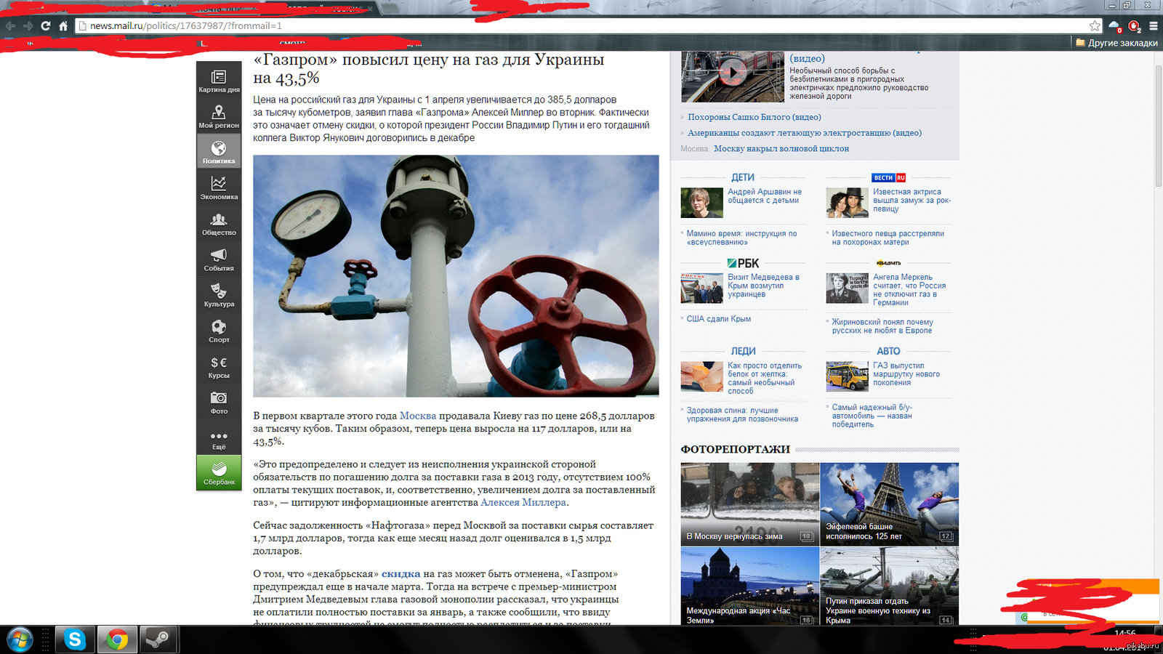Select the Политика sidebar icon

point(219,151)
